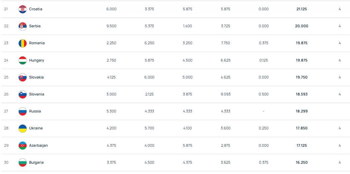Click the rank number 28 cell
Viewport: 350px width, 174px height.
pyautogui.click(x=6, y=128)
